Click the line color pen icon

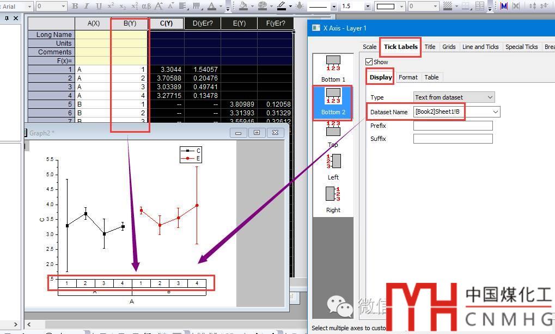[282, 6]
